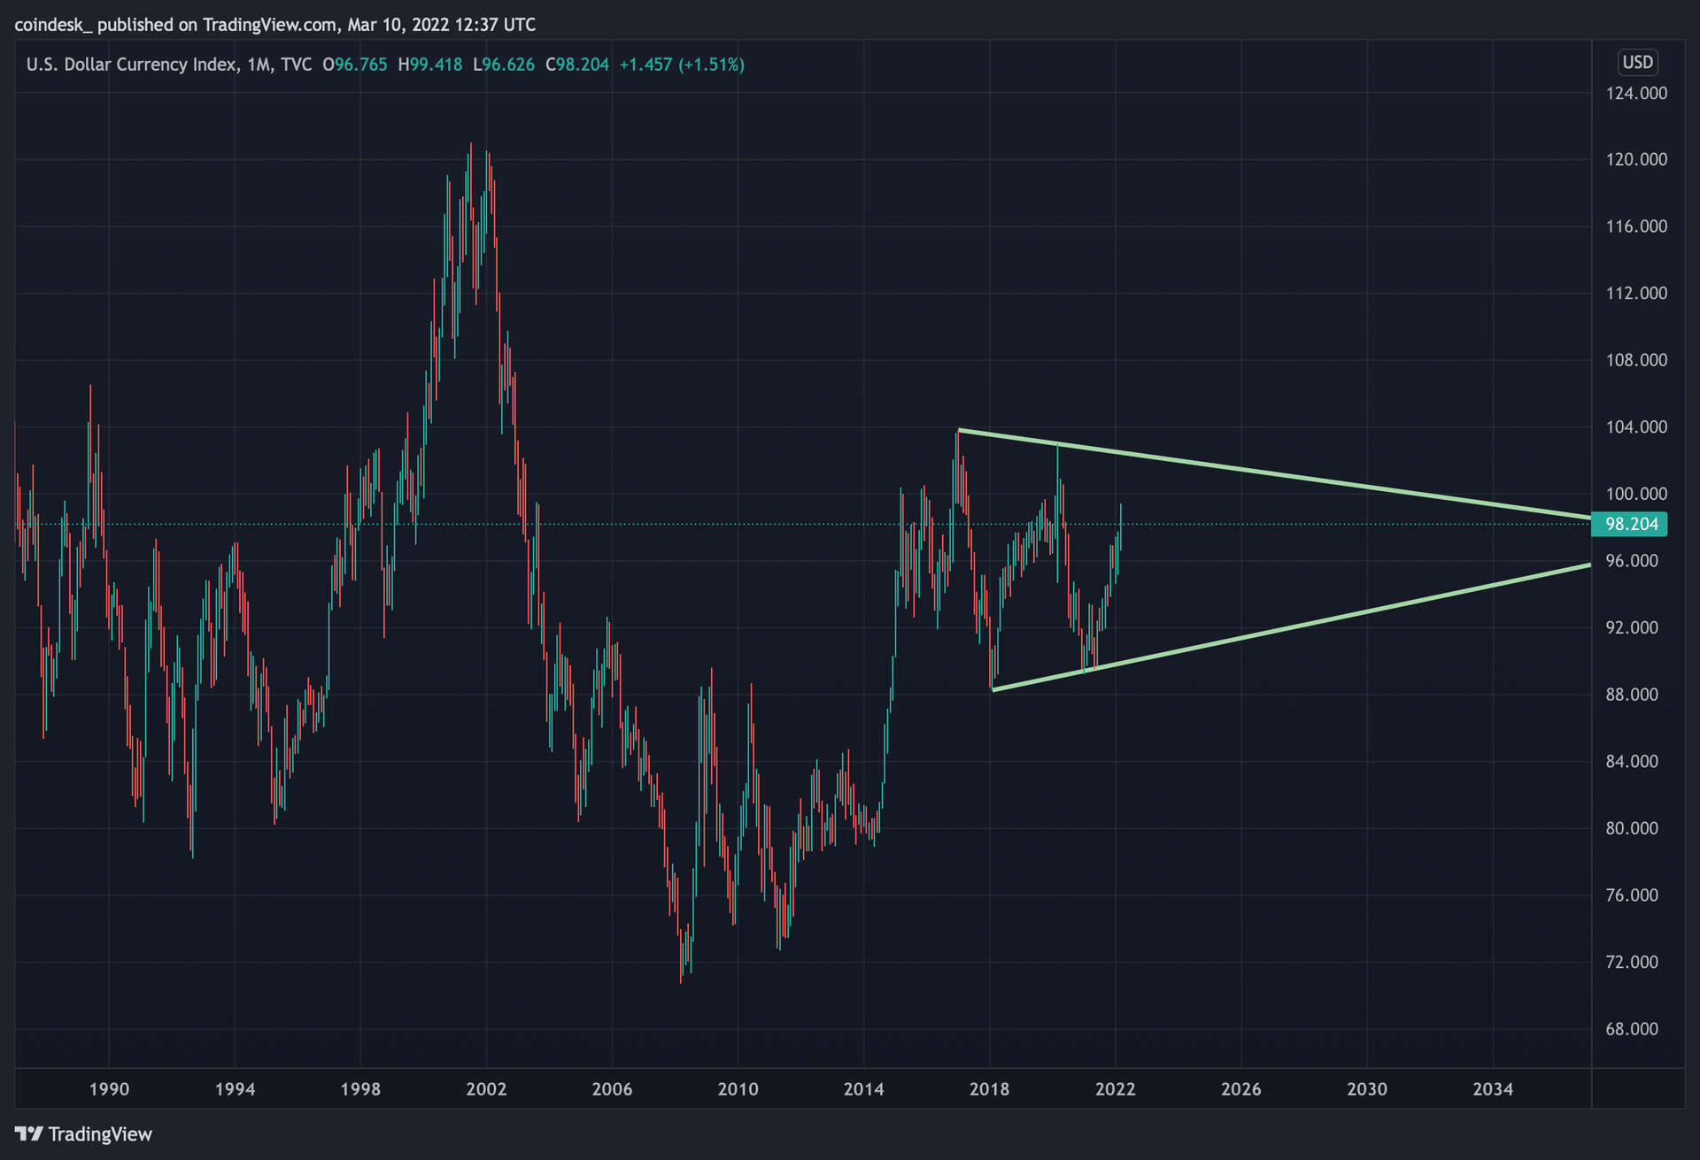Click the 98.204 current price label
This screenshot has height=1160, width=1700.
(1630, 524)
